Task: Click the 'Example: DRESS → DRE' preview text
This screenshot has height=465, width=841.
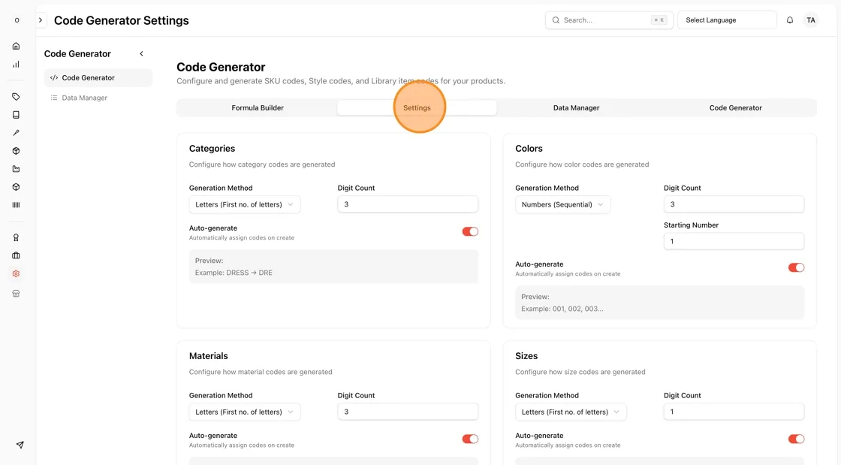Action: pyautogui.click(x=234, y=273)
